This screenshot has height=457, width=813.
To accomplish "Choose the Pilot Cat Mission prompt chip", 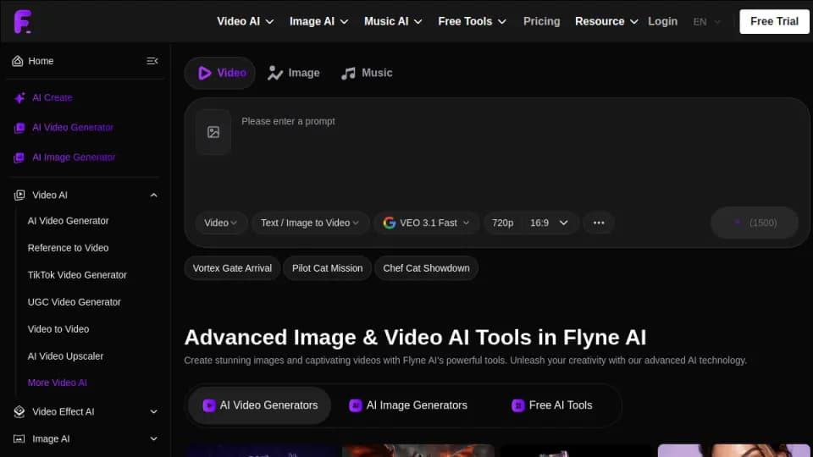I will click(327, 268).
